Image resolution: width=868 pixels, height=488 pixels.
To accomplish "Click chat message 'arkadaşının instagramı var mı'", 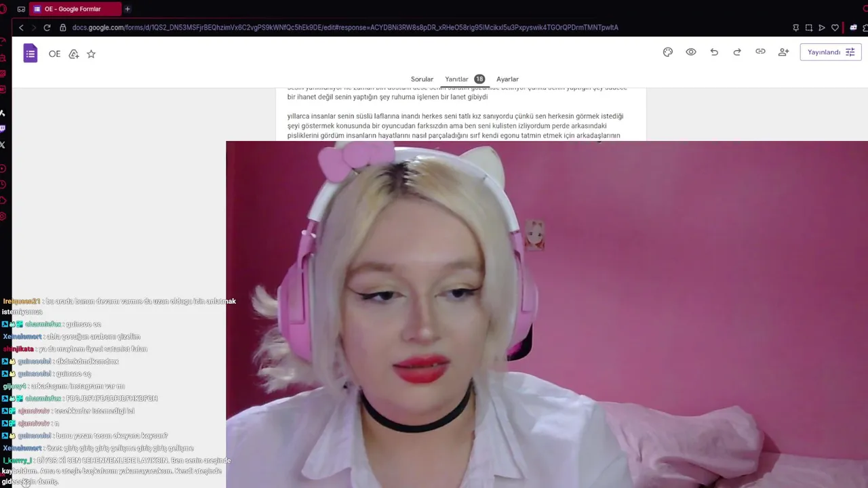I will [x=78, y=386].
